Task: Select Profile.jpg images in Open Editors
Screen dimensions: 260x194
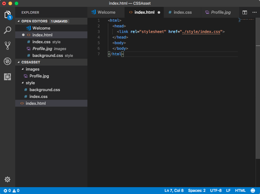Action: pyautogui.click(x=51, y=48)
